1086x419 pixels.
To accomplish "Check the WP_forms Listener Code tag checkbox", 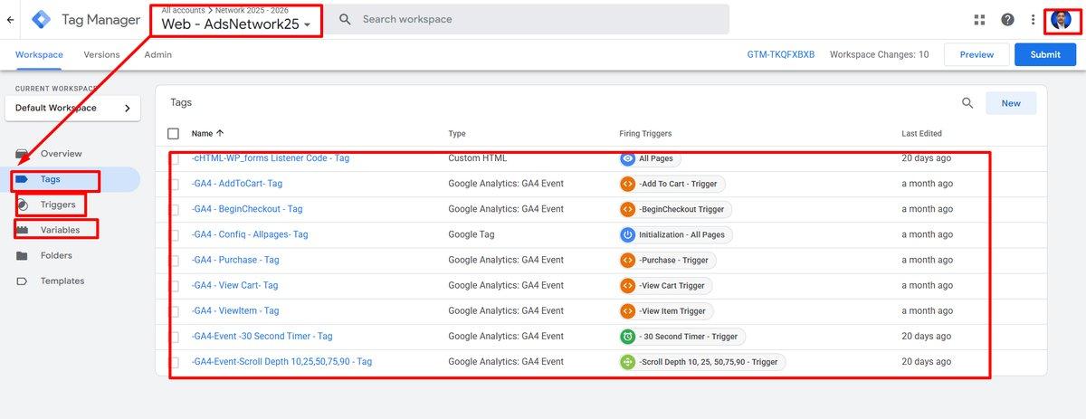I will [174, 158].
